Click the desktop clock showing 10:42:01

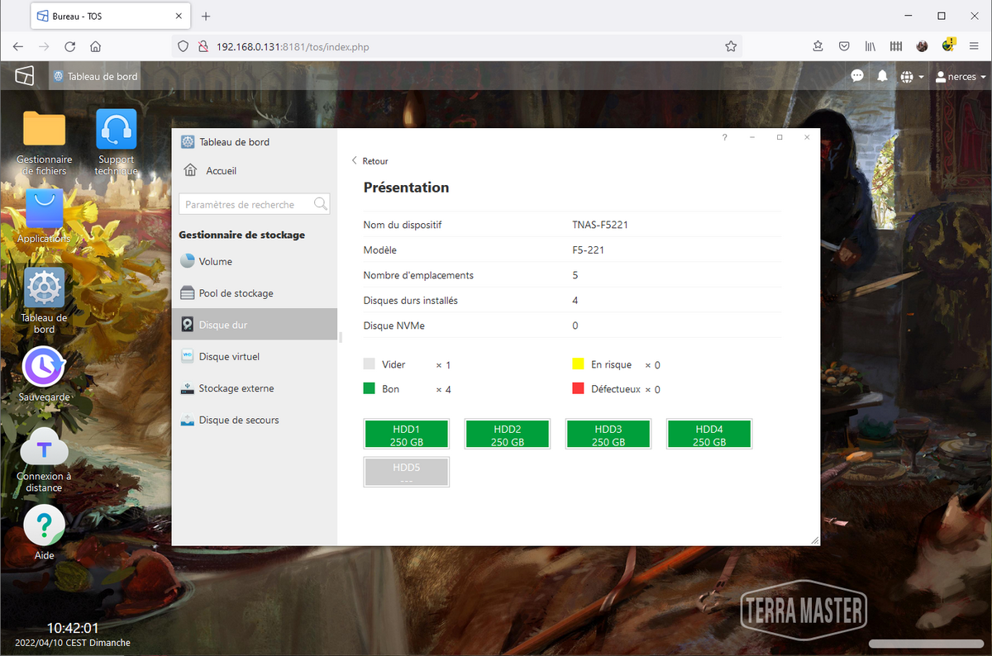coord(73,628)
